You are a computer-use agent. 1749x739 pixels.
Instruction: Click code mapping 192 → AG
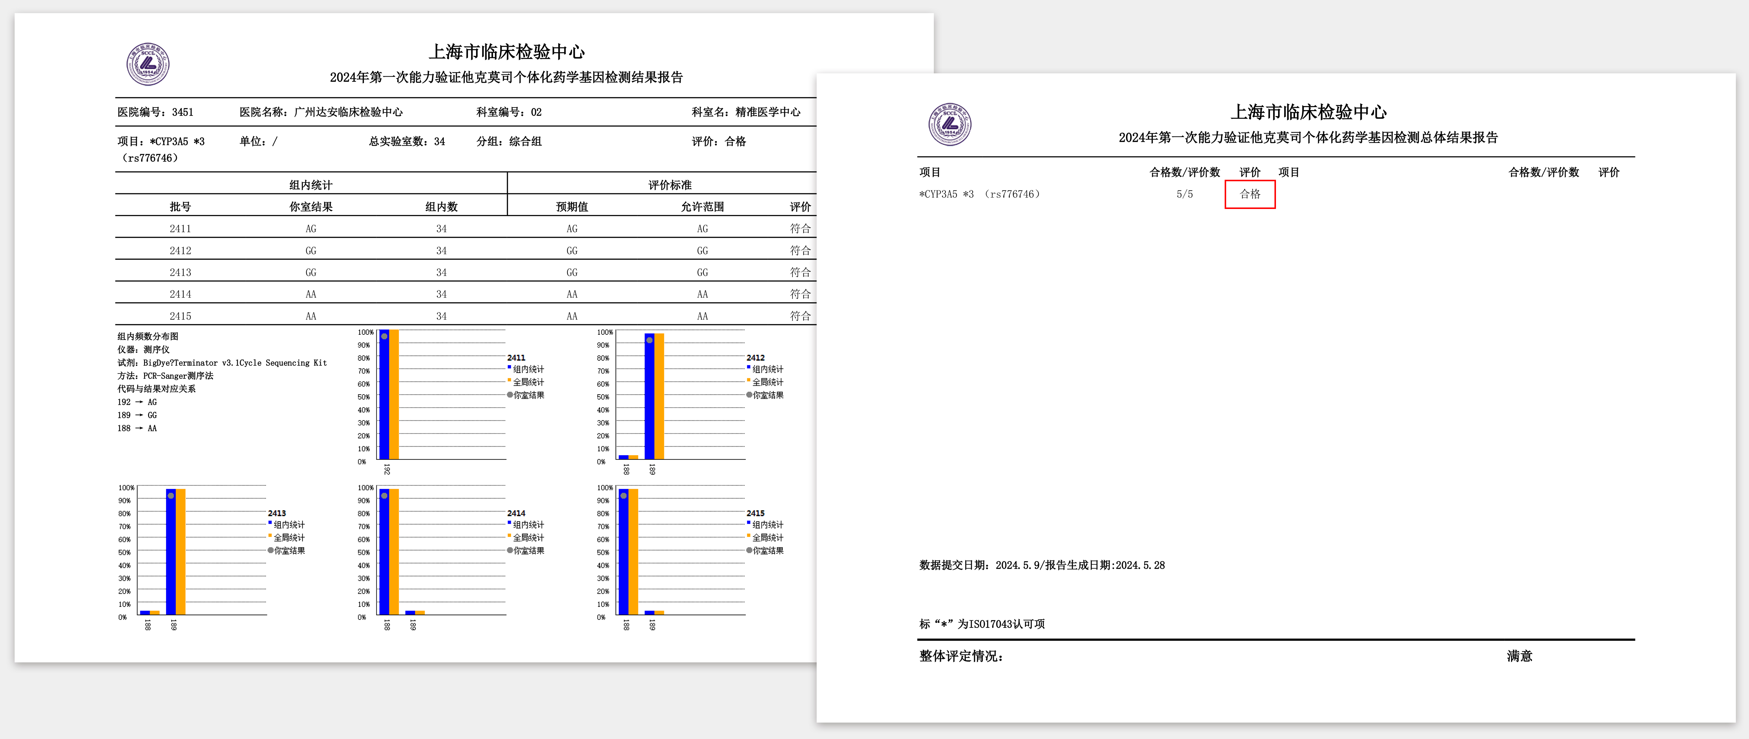(x=137, y=402)
